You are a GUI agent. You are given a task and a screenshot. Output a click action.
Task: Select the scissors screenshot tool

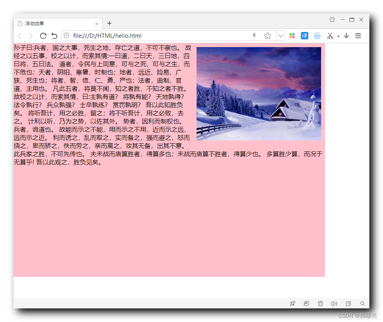click(x=329, y=35)
